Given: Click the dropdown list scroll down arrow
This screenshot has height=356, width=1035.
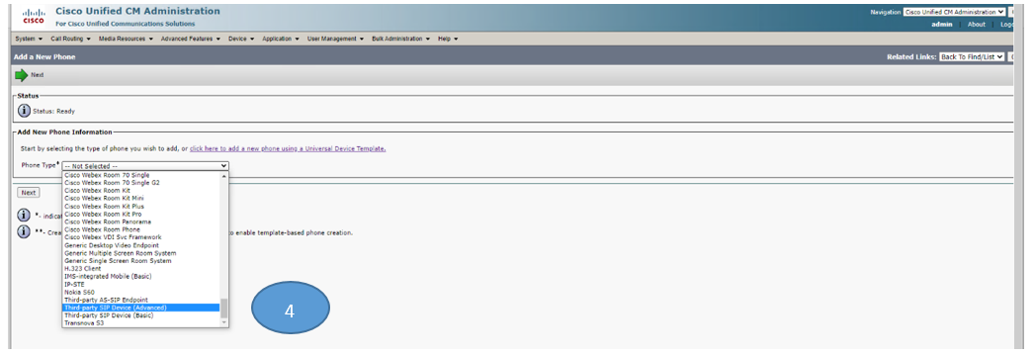Looking at the screenshot, I should pos(223,322).
